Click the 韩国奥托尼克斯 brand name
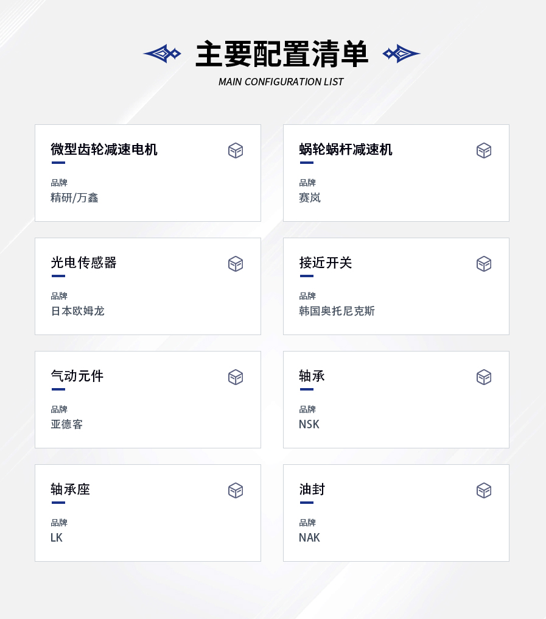The image size is (546, 619). coord(337,311)
